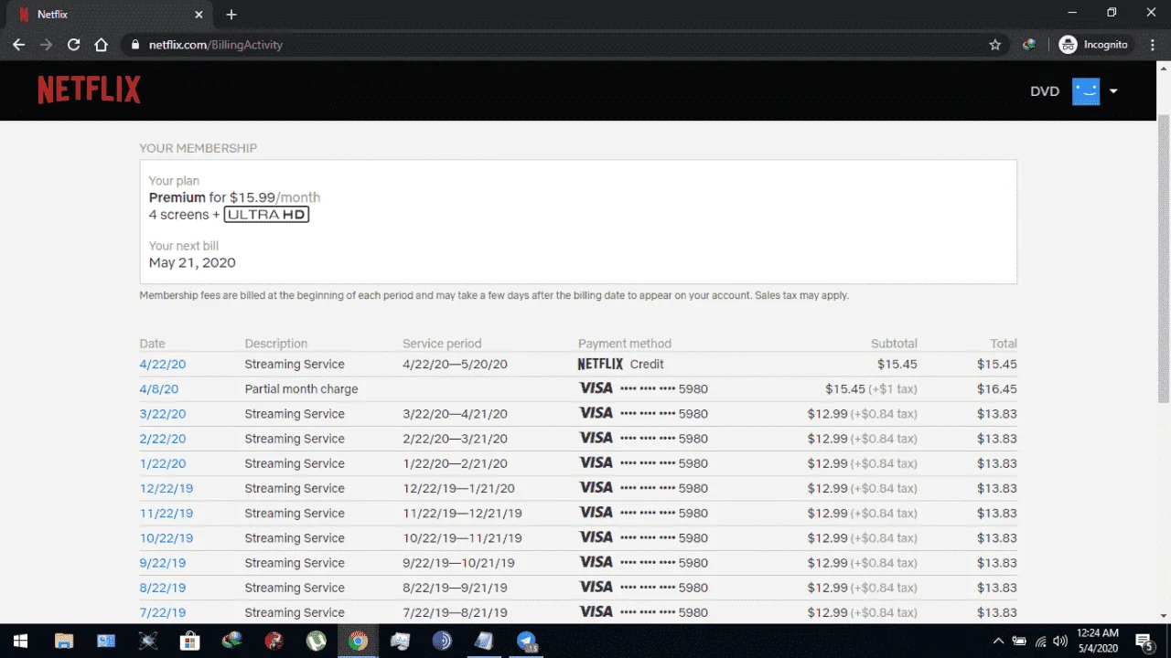Open the 12/22/19 invoice link

tap(167, 488)
